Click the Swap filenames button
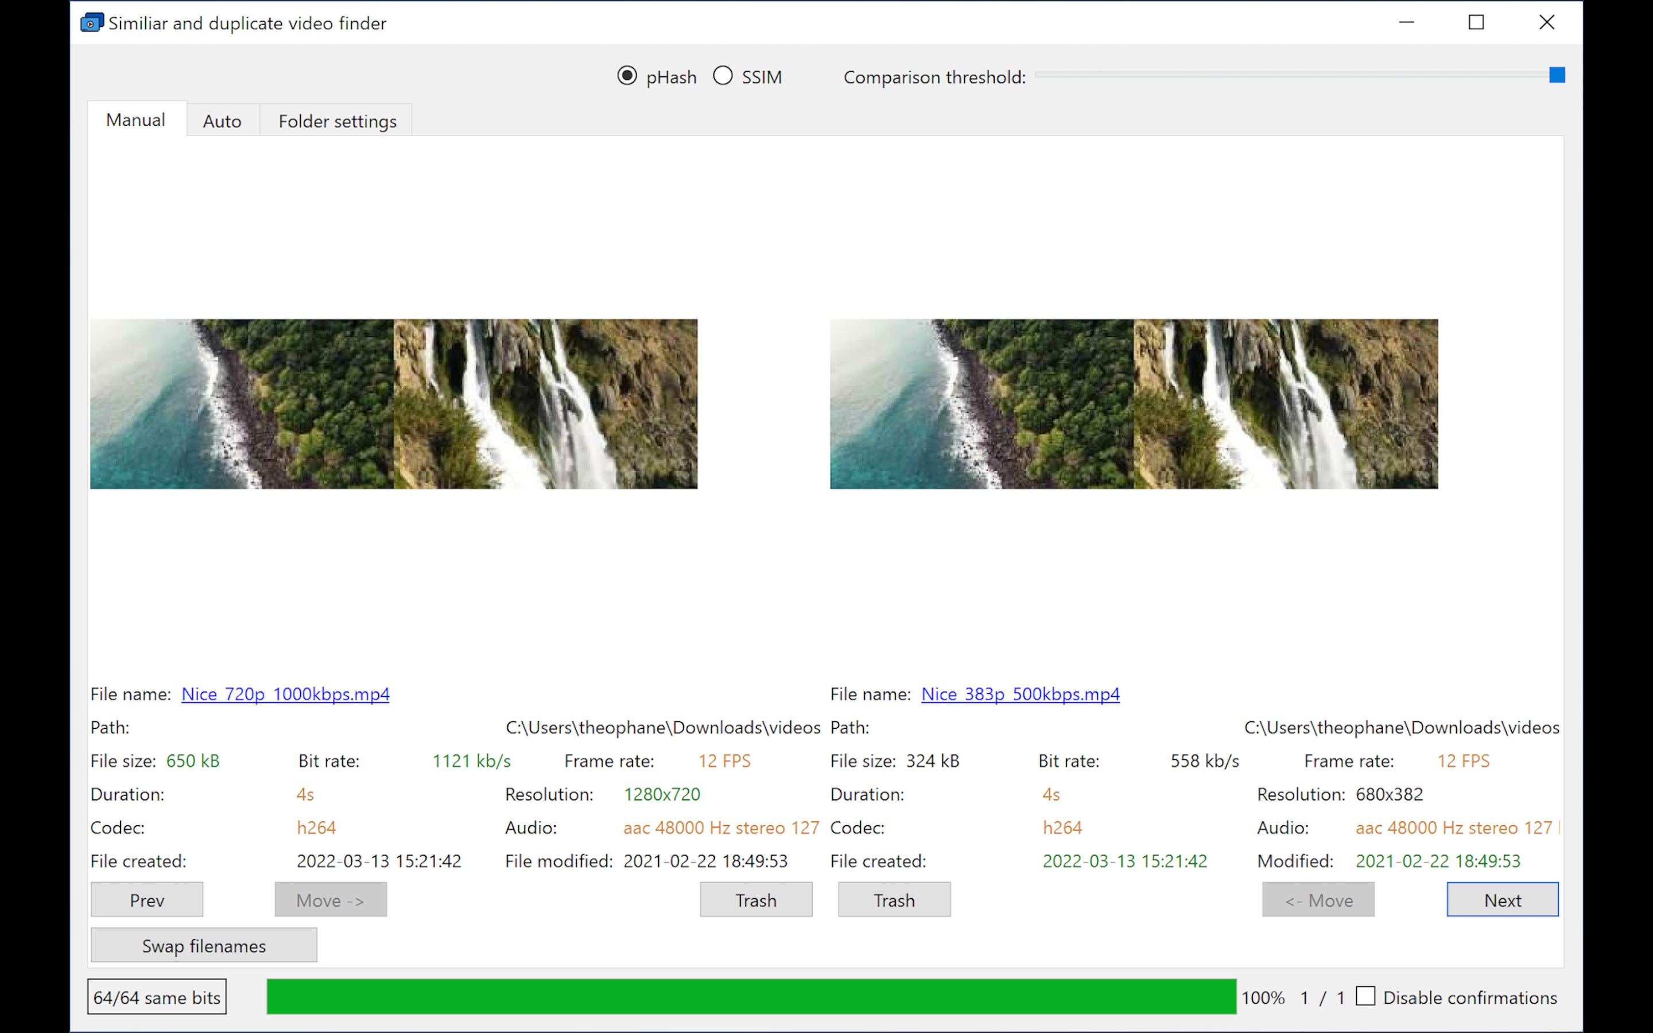Image resolution: width=1653 pixels, height=1033 pixels. (203, 946)
